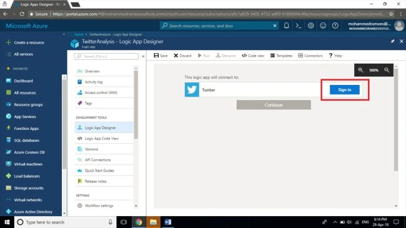Click the Twitter Sign in button
Image resolution: width=406 pixels, height=228 pixels.
pos(344,90)
